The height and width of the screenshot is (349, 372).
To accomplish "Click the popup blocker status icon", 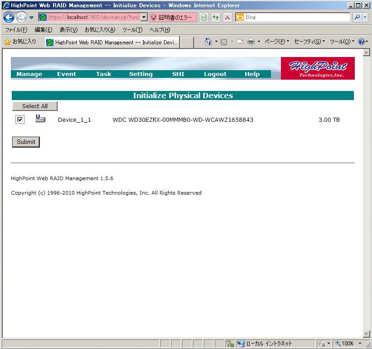I will [230, 343].
